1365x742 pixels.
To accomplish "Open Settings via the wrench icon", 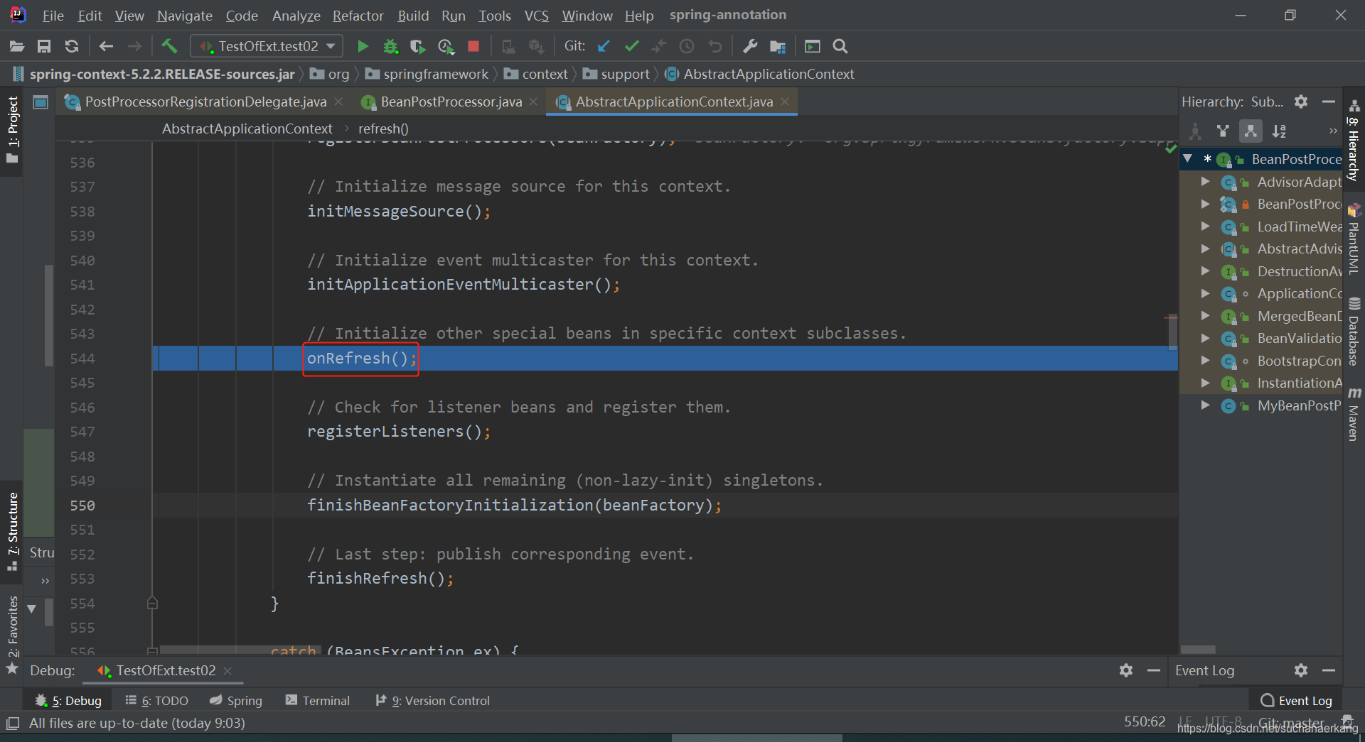I will click(x=750, y=47).
